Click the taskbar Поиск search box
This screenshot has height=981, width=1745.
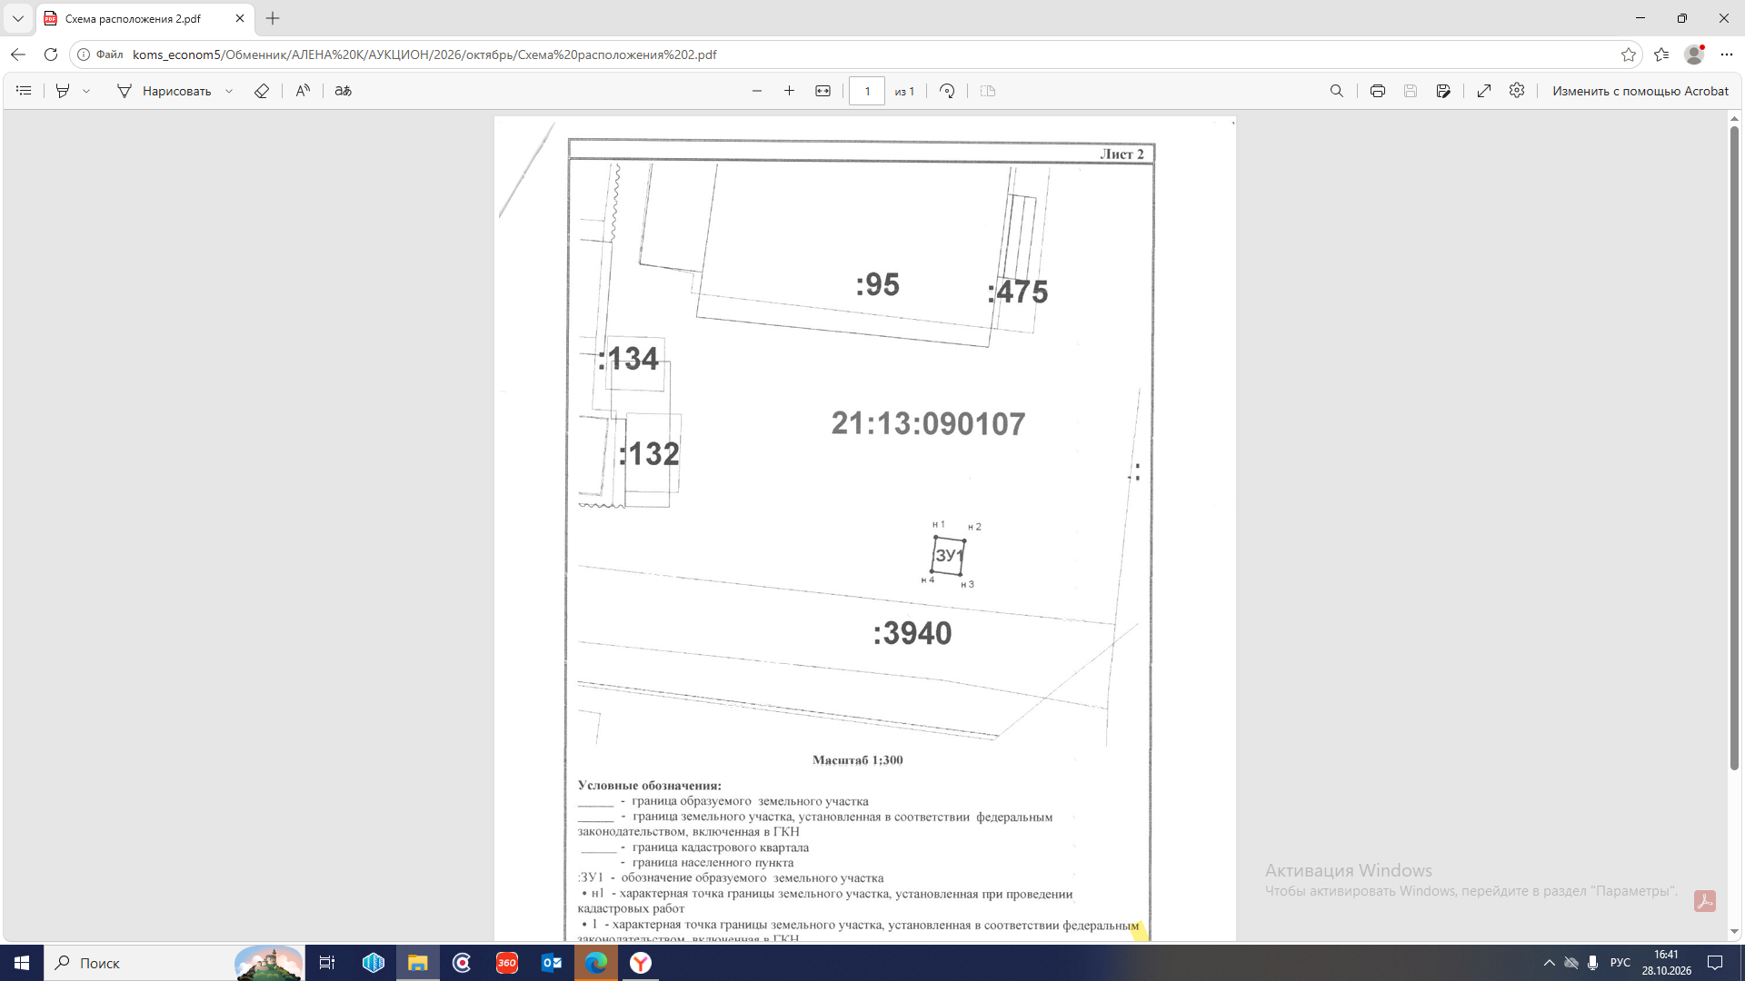174,963
